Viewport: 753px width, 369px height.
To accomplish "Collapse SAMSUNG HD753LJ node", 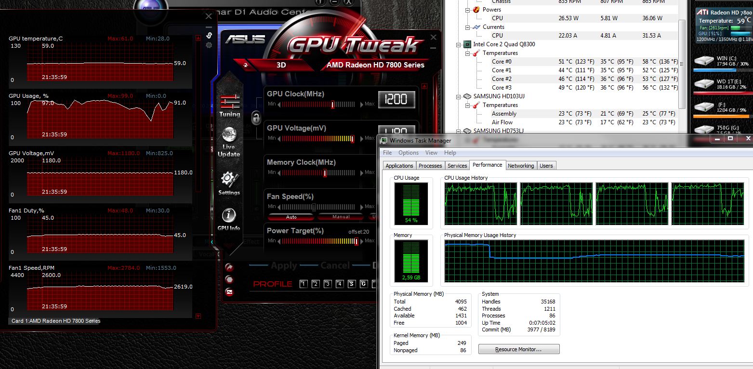I will pos(458,131).
